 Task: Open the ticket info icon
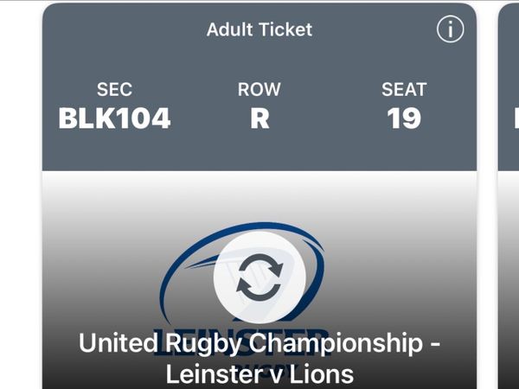450,29
